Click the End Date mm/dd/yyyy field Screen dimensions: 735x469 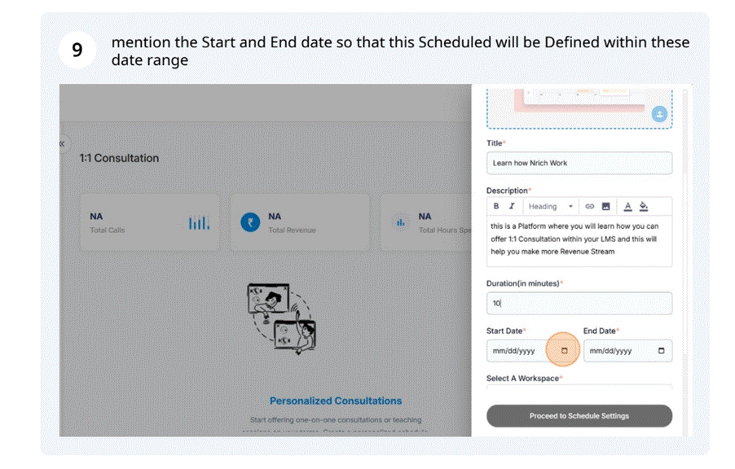click(x=614, y=351)
